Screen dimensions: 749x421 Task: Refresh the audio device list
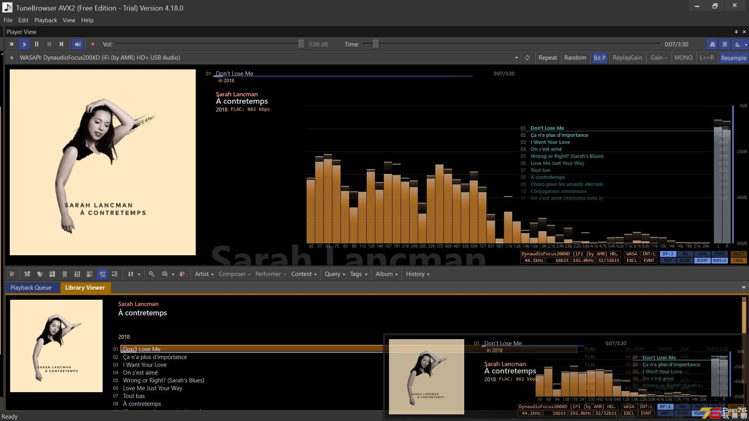[x=527, y=58]
